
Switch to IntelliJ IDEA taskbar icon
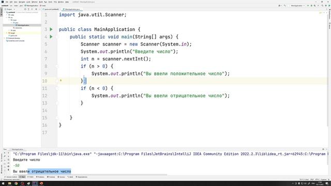(35, 183)
